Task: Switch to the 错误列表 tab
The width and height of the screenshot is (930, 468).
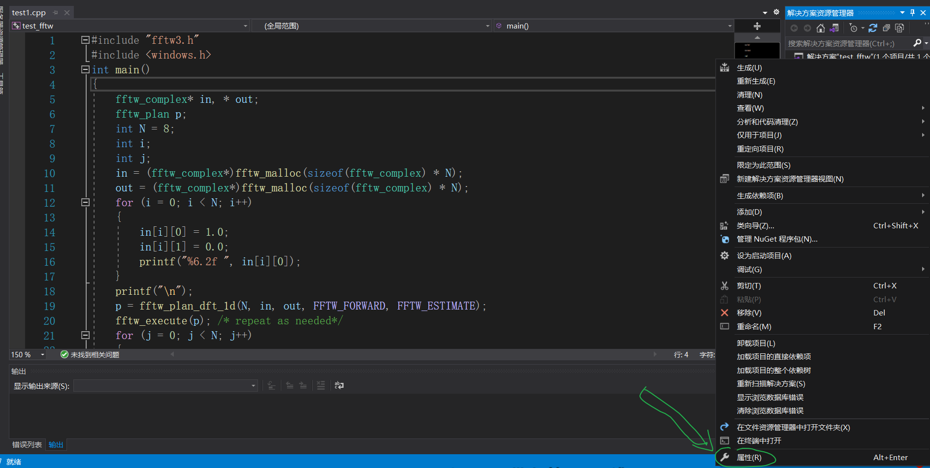Action: pos(27,444)
